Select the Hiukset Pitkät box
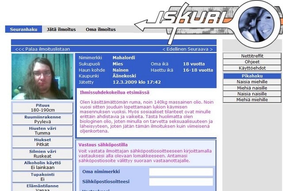The width and height of the screenshot is (283, 191). [42, 142]
